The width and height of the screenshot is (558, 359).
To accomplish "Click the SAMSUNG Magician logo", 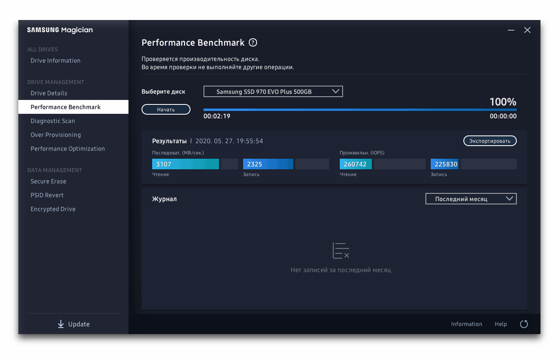I will pos(60,30).
